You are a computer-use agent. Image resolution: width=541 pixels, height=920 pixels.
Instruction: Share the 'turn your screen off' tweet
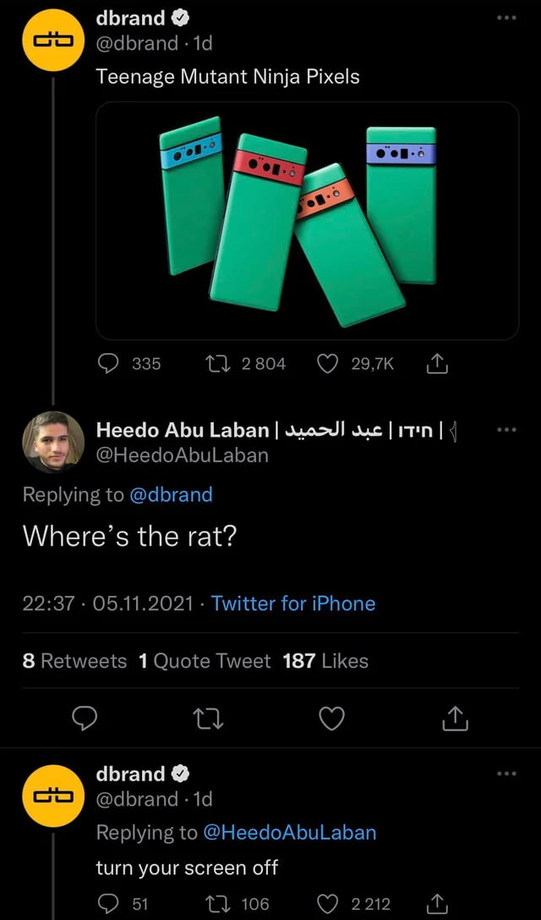click(437, 905)
